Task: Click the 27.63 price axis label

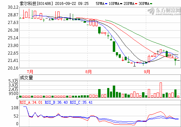Action: click(x=13, y=23)
